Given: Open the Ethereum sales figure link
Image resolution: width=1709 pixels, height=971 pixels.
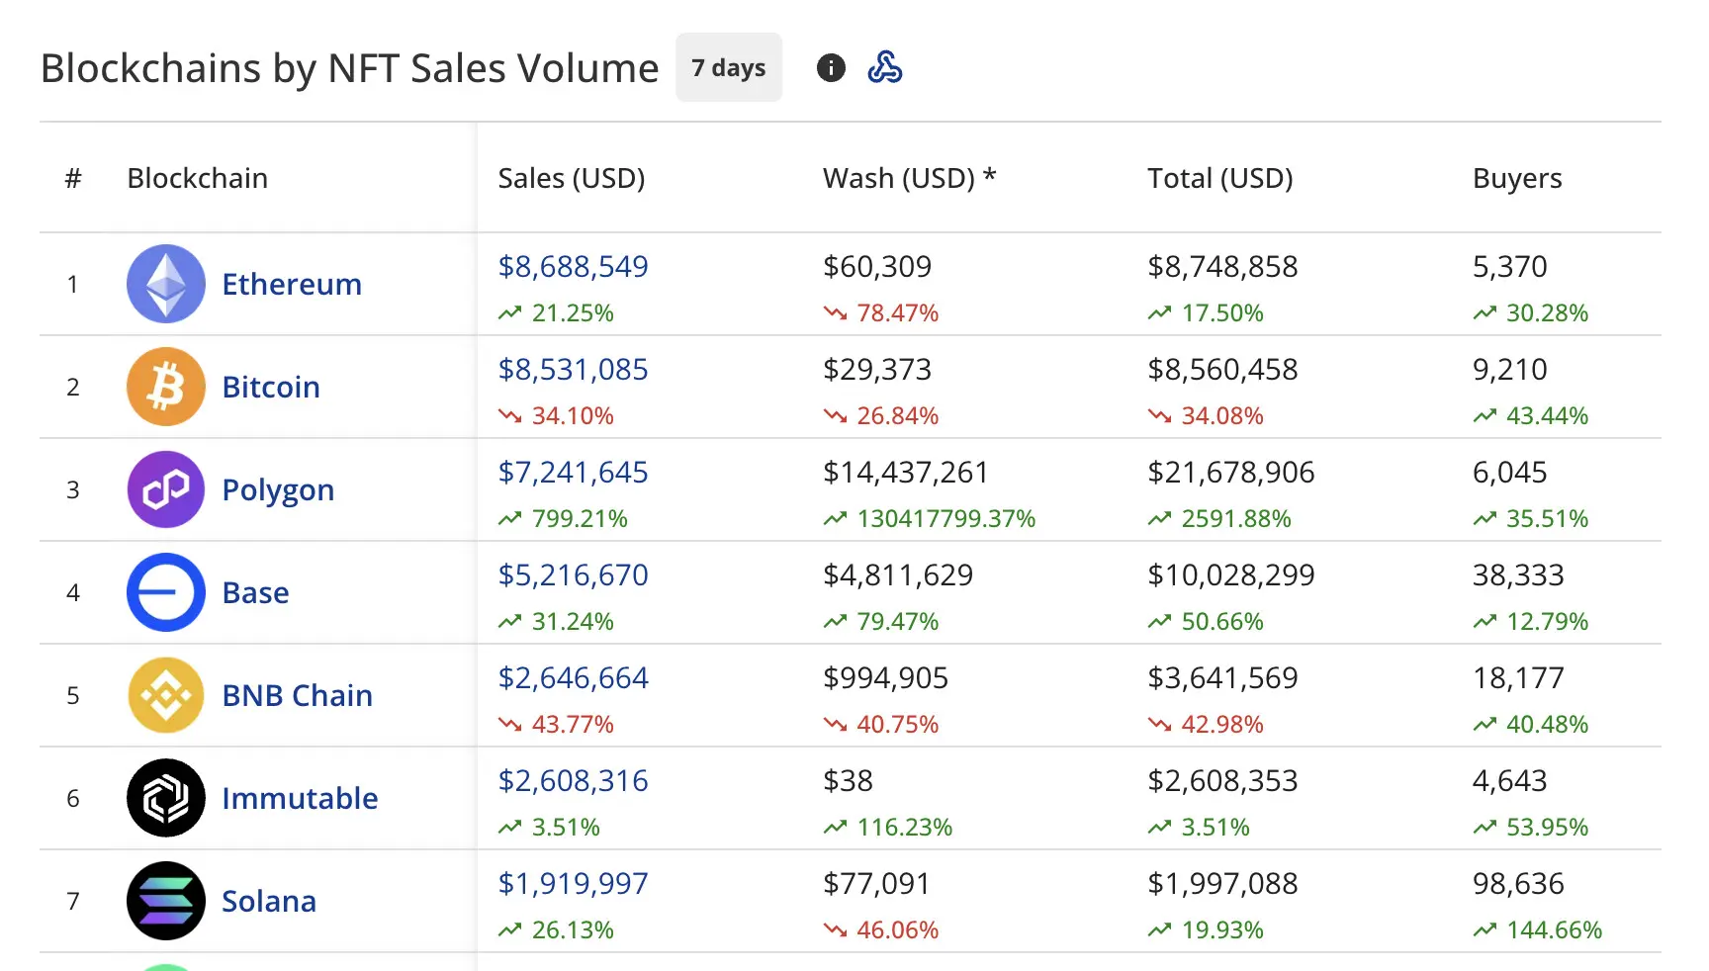Looking at the screenshot, I should point(573,266).
